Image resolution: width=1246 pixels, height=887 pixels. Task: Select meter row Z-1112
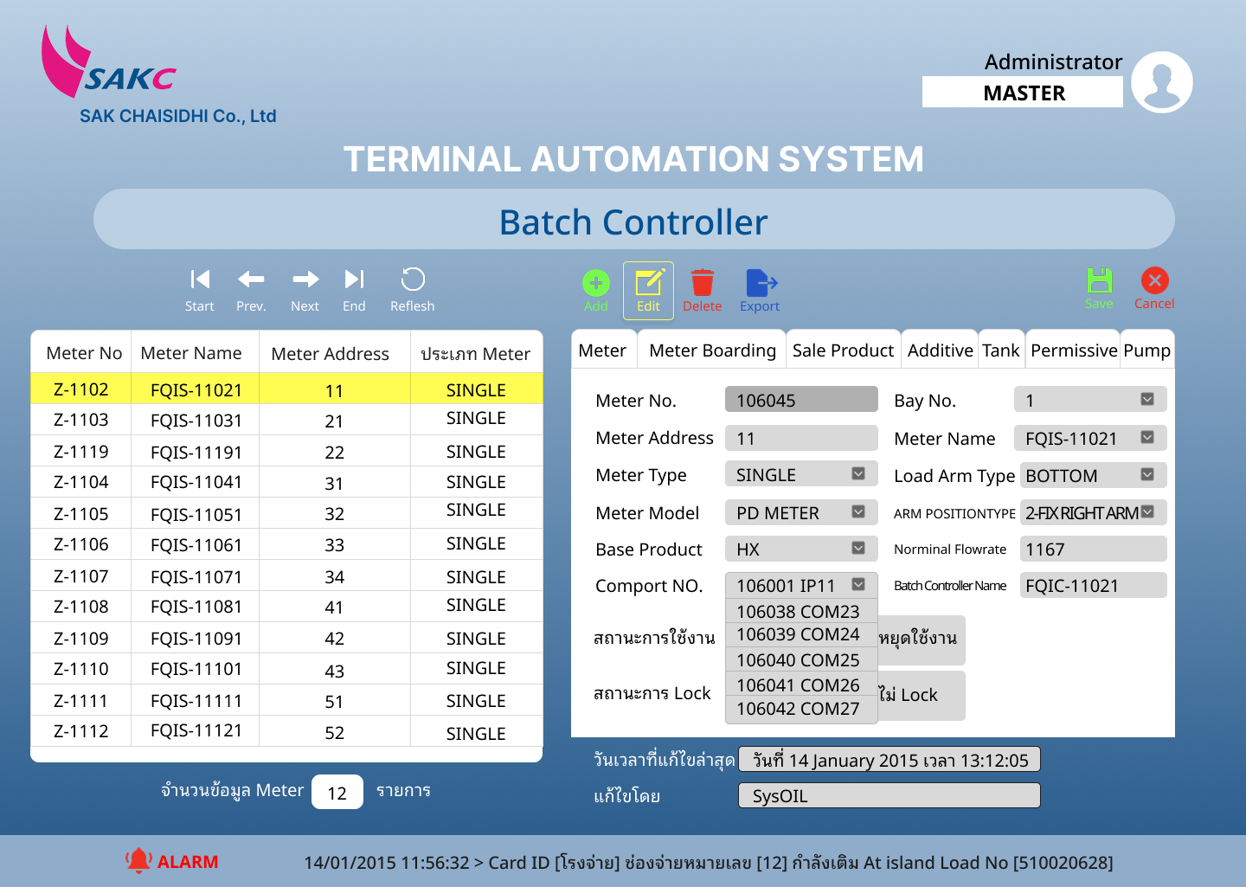pos(286,731)
